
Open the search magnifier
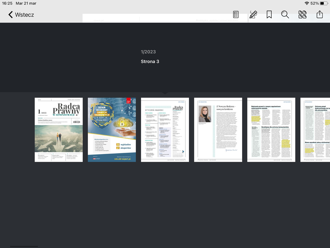point(285,15)
